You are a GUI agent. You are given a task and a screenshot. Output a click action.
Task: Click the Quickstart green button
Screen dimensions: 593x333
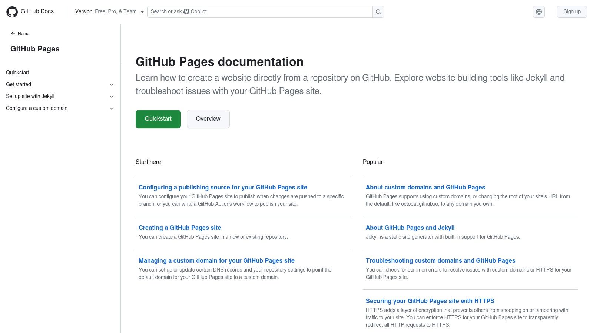pos(158,119)
